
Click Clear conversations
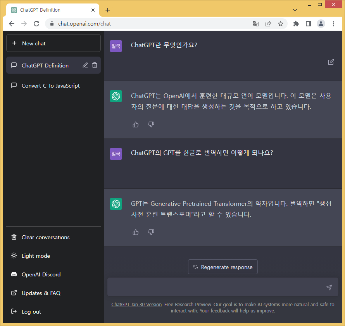[53, 237]
